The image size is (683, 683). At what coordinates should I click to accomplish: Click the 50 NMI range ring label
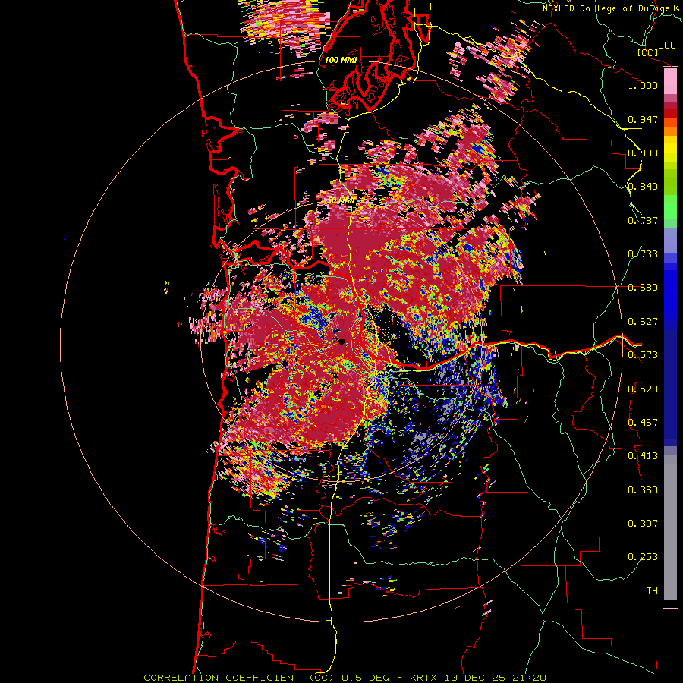340,201
